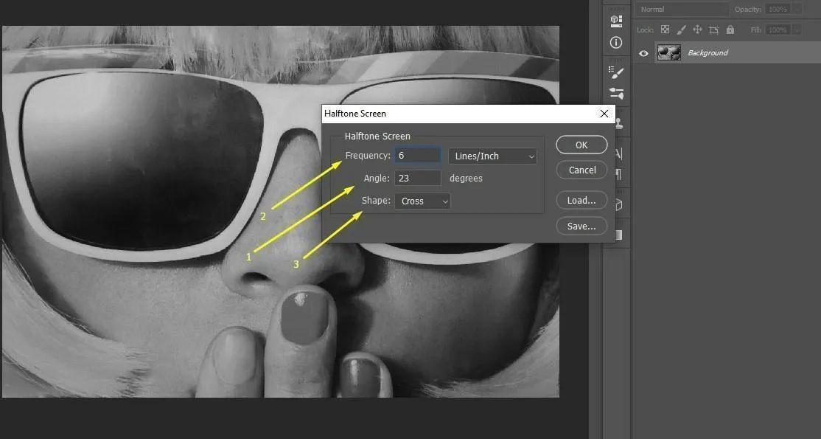Click the lock image pixels brush icon
821x439 pixels.
coord(681,30)
